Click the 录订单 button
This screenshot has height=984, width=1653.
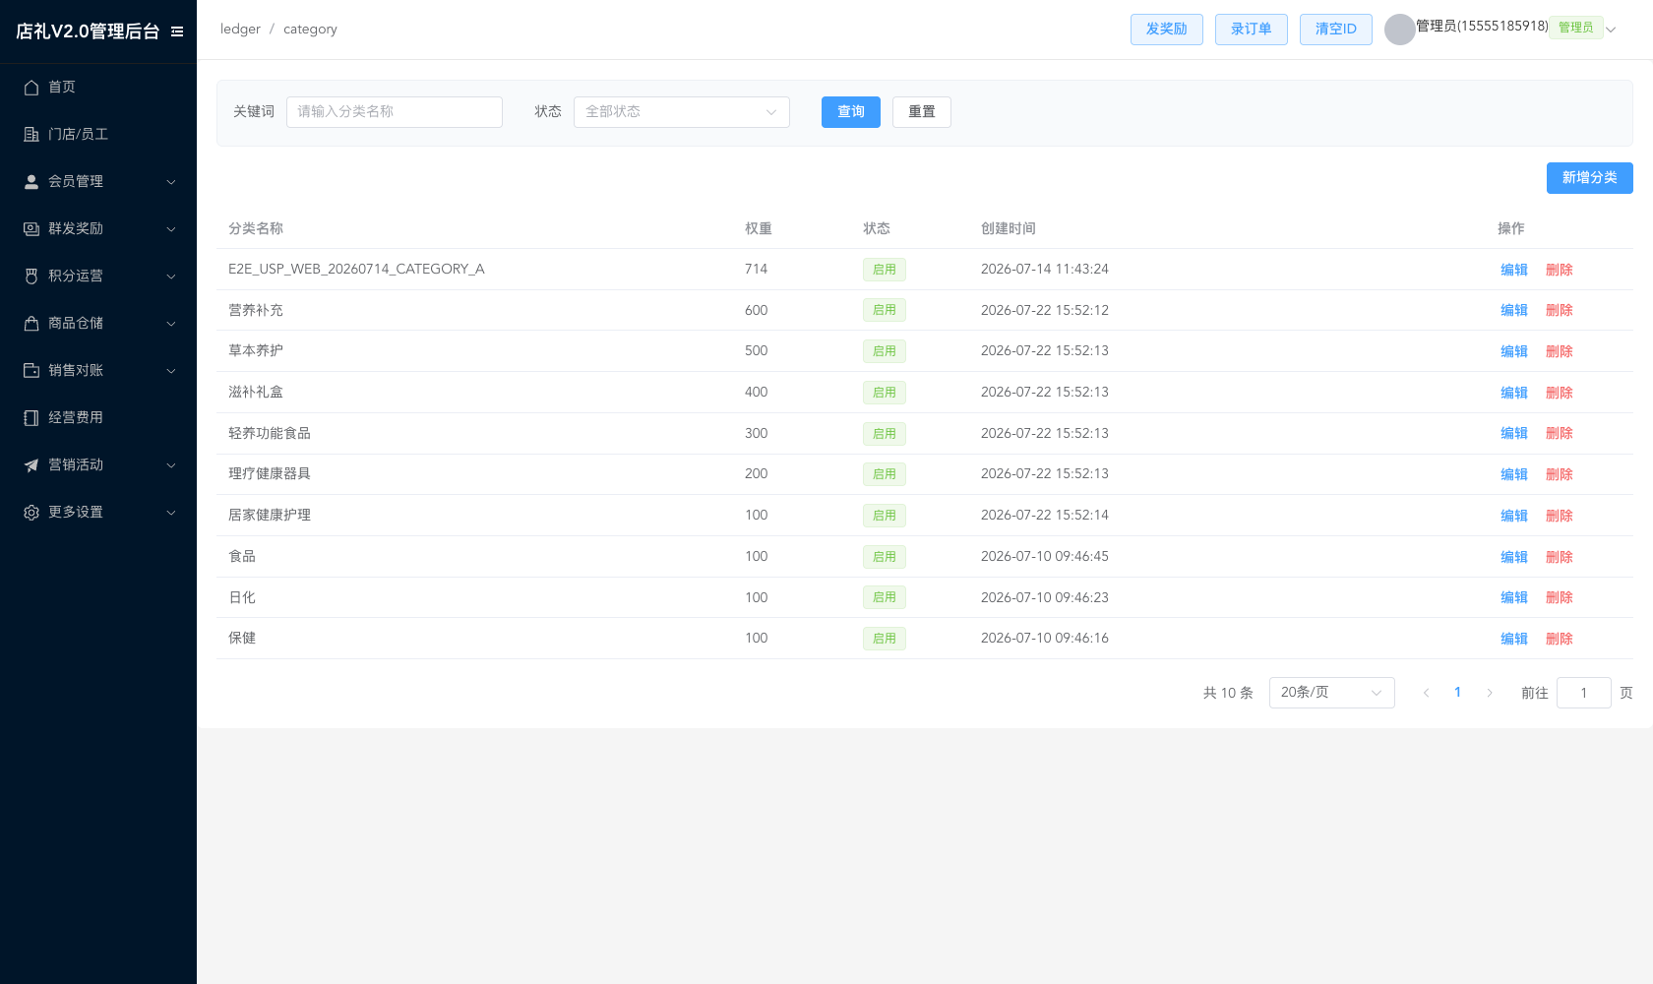[1251, 30]
